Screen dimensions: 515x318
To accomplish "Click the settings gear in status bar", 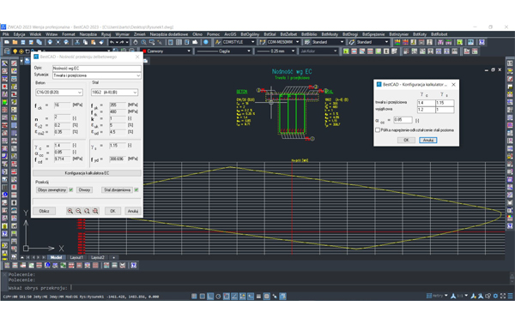I will click(495, 296).
